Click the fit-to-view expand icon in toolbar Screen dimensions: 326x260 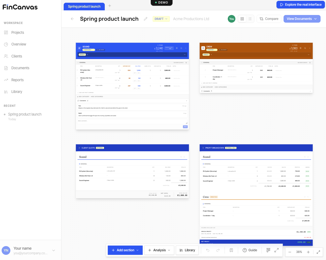click(276, 250)
